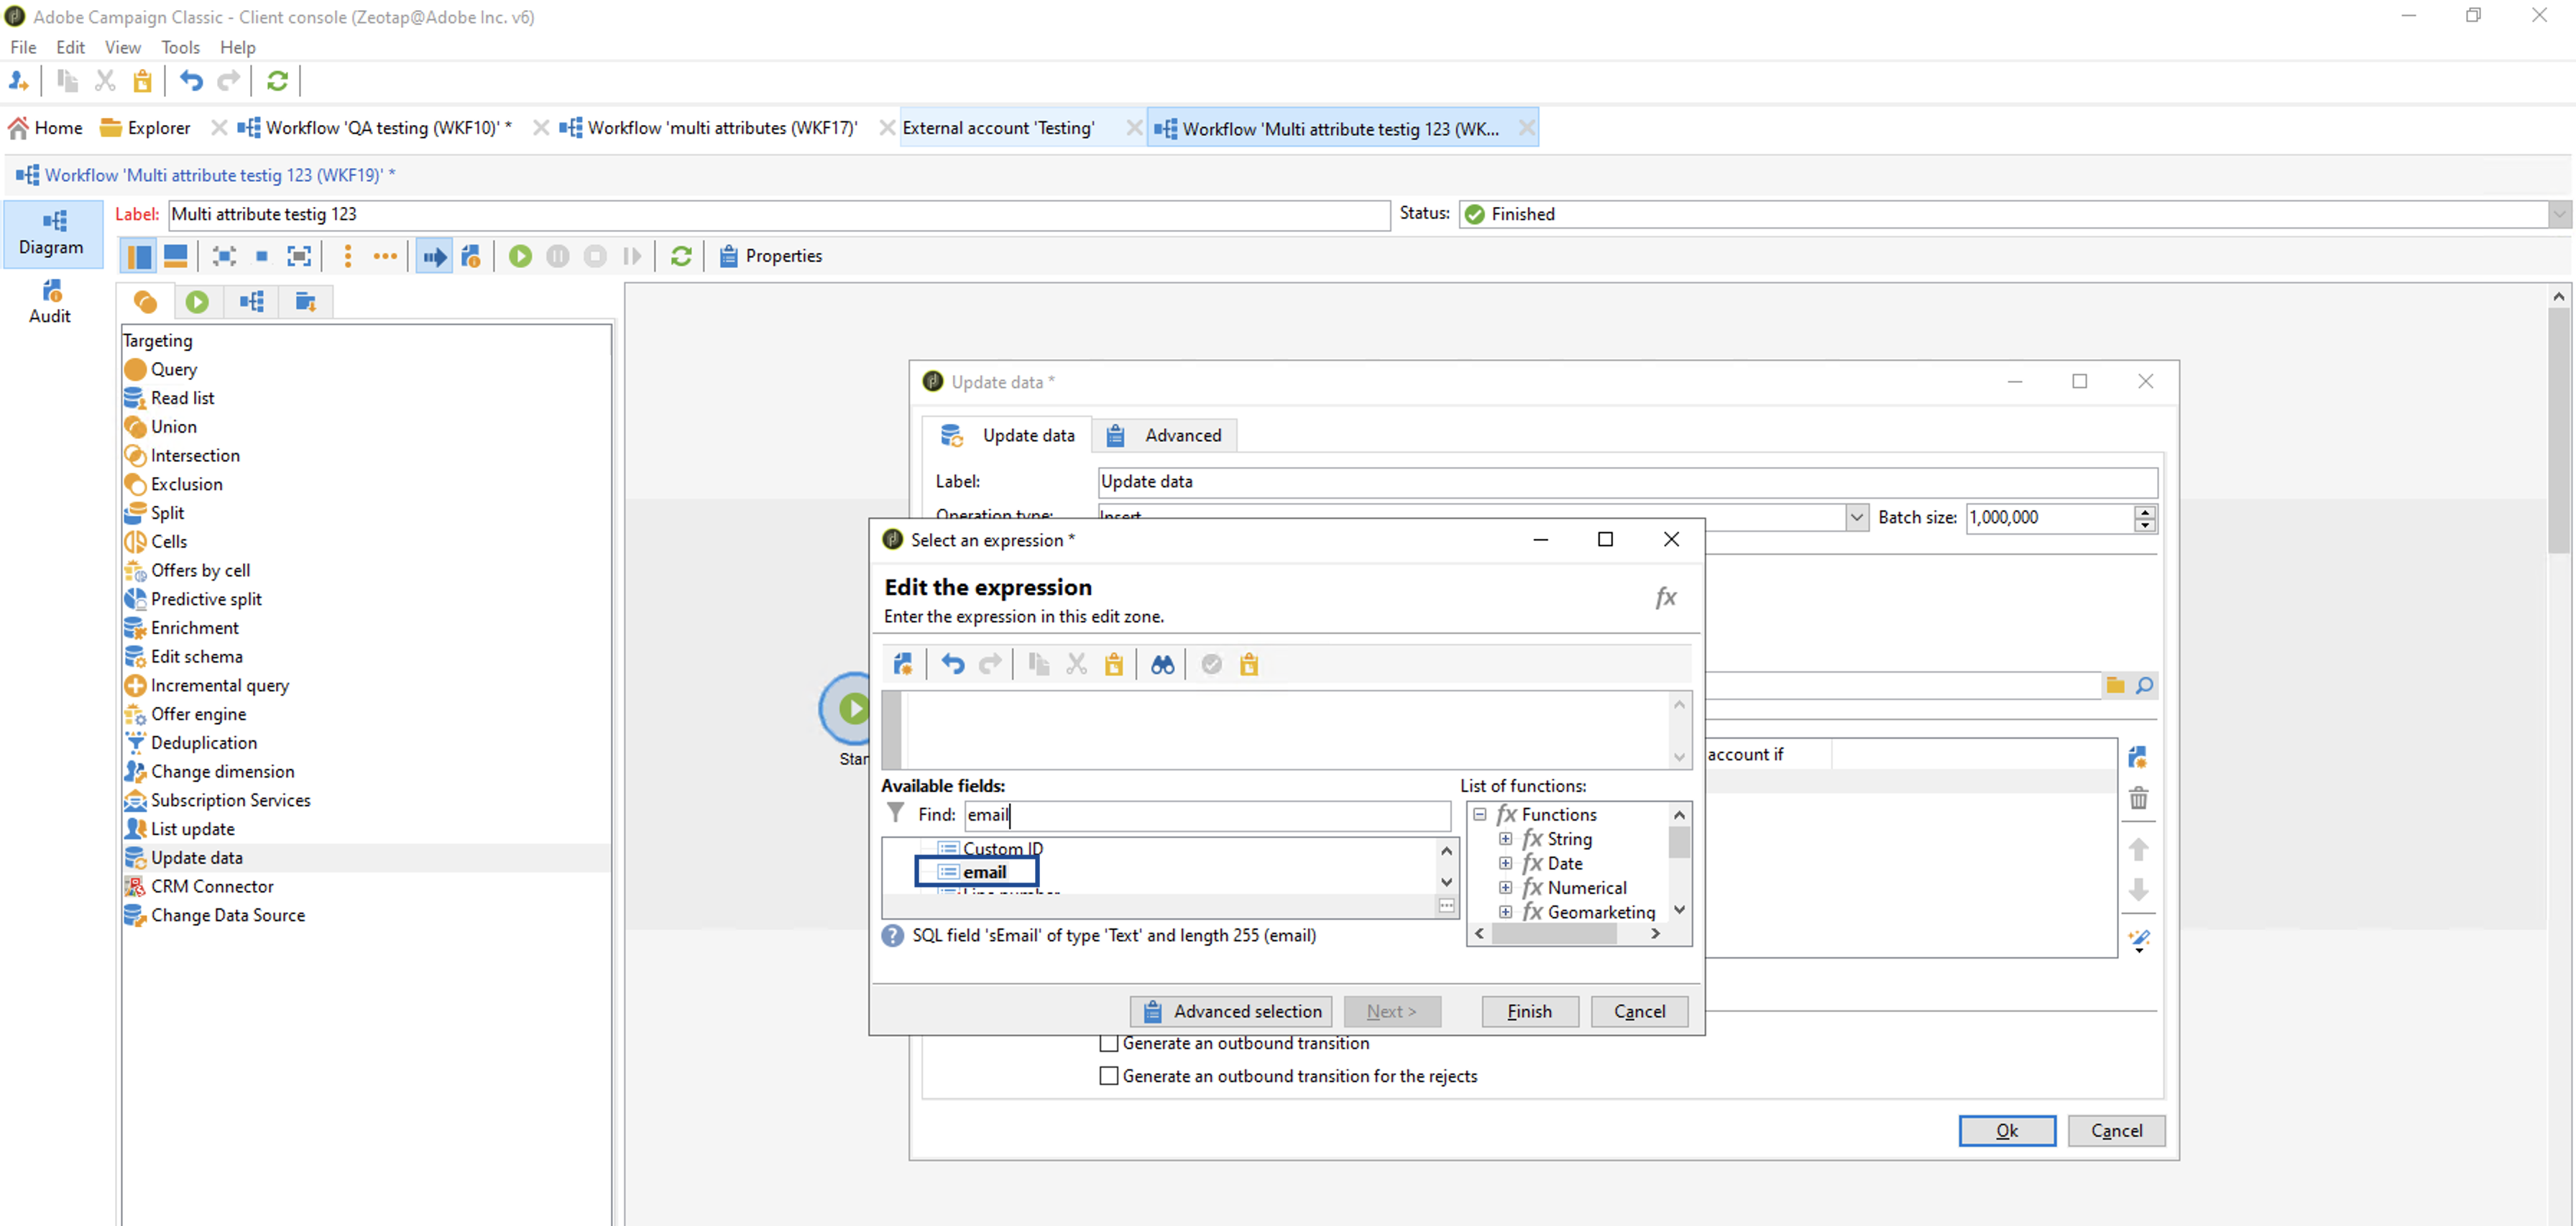Click the Find input field containing email
2576x1226 pixels.
[1207, 815]
